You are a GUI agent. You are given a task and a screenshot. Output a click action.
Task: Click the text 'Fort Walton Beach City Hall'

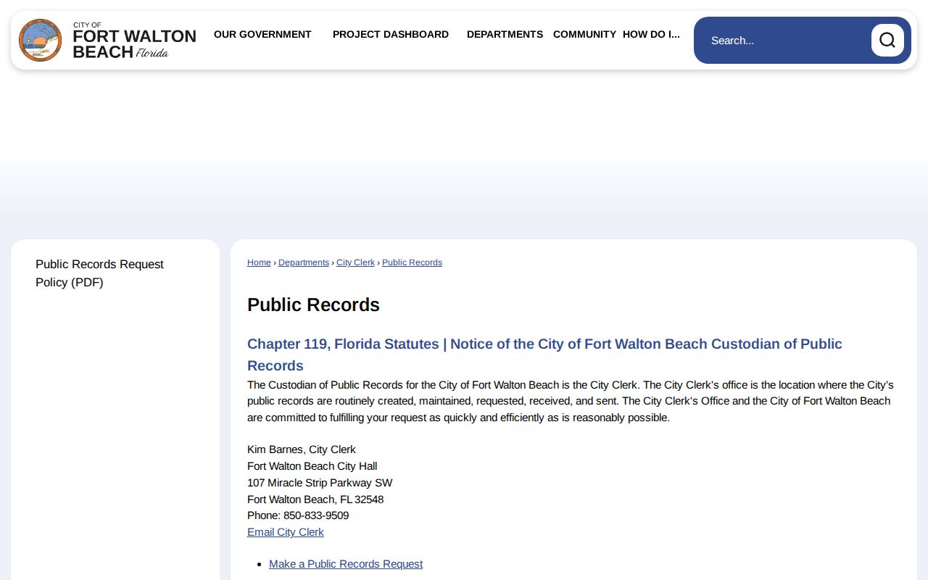(312, 466)
